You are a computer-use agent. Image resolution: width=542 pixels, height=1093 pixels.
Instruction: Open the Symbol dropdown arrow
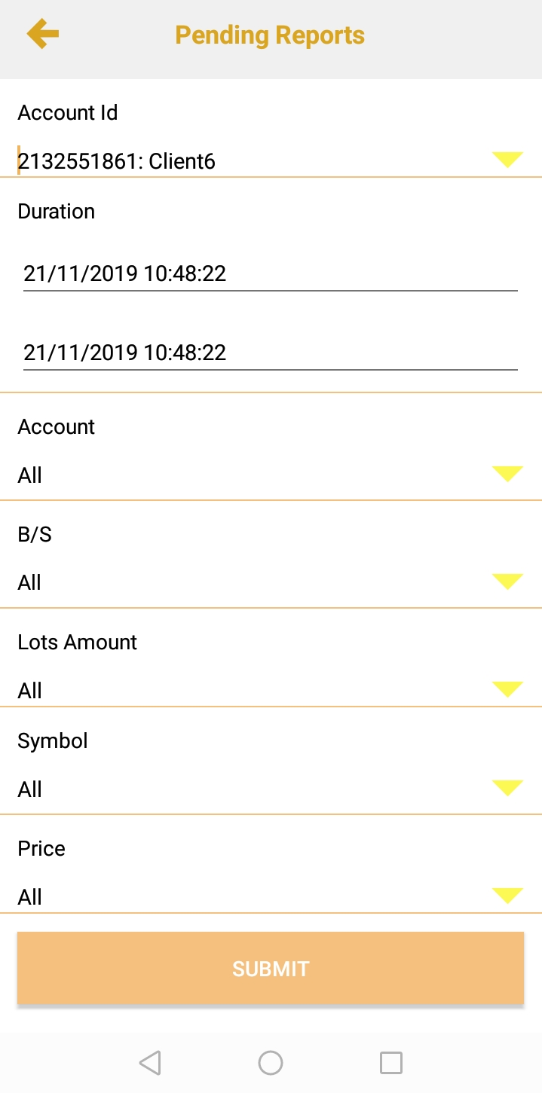507,788
